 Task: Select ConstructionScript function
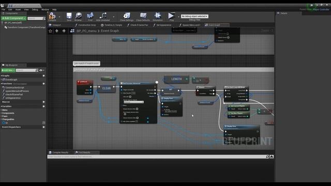pyautogui.click(x=14, y=87)
